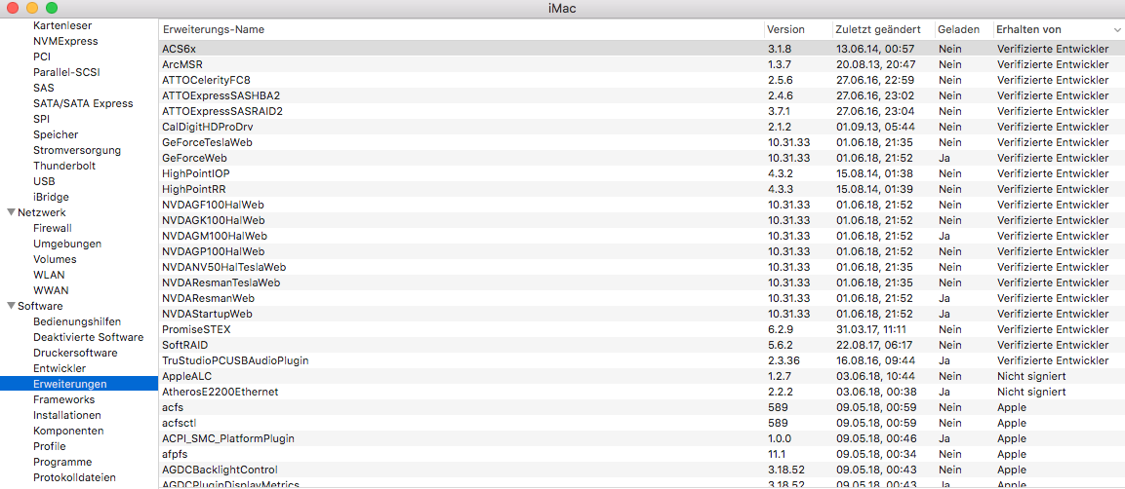This screenshot has height=489, width=1125.
Task: Select the SoftRAID extension row
Action: [641, 345]
